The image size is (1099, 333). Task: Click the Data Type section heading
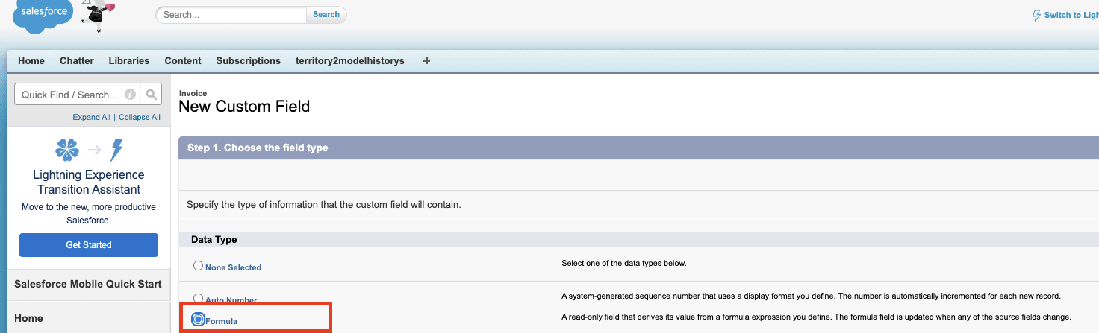tap(214, 240)
